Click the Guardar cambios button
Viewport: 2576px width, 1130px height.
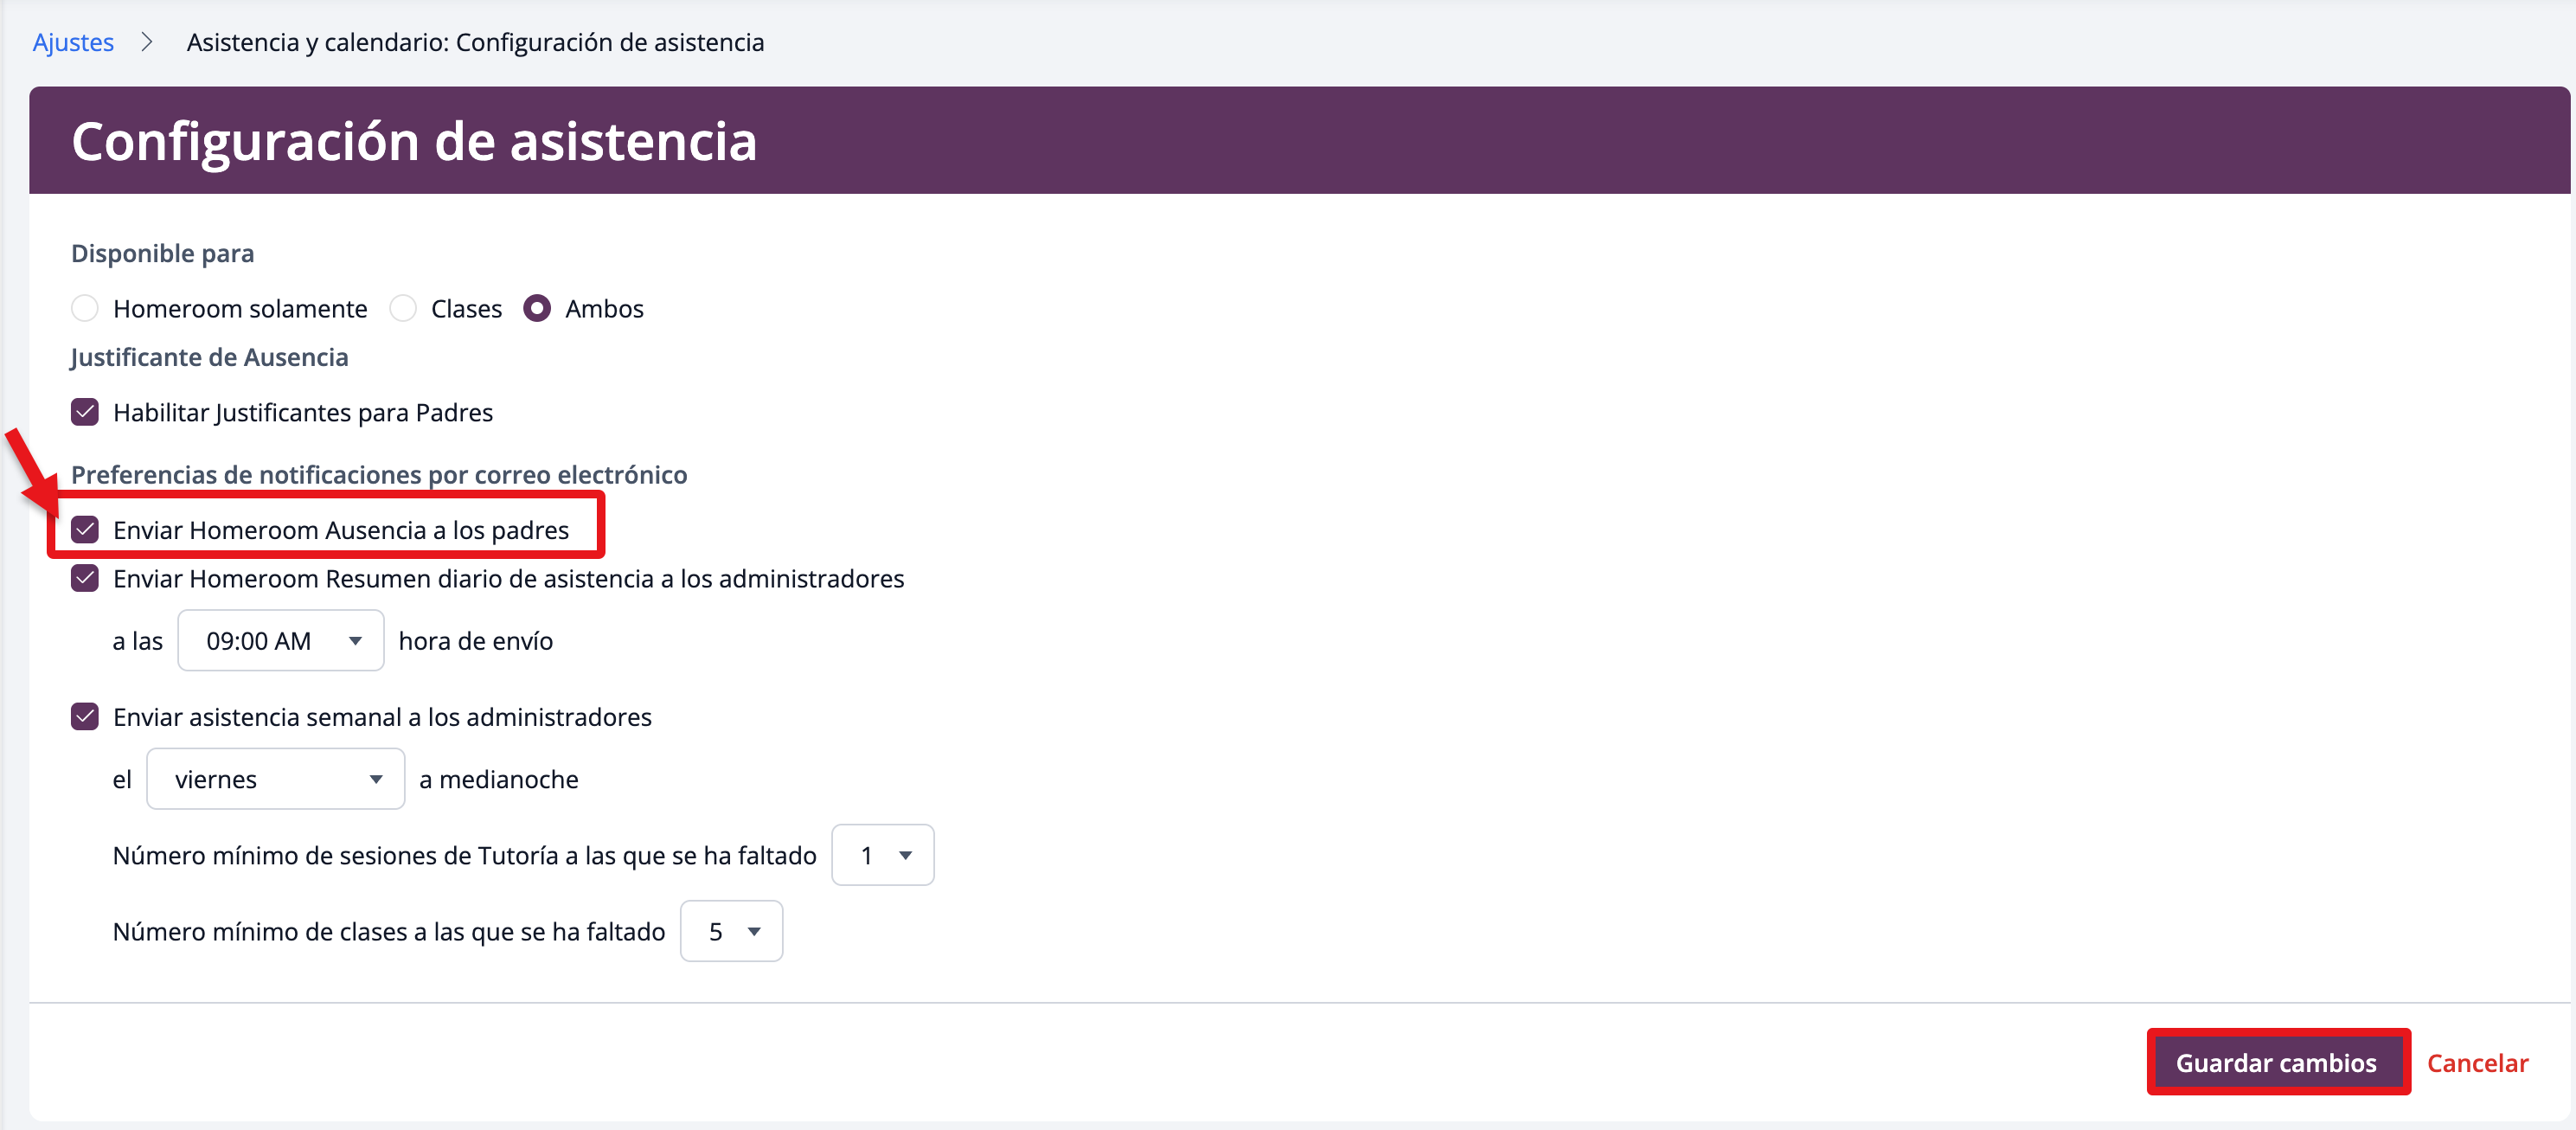[x=2276, y=1062]
